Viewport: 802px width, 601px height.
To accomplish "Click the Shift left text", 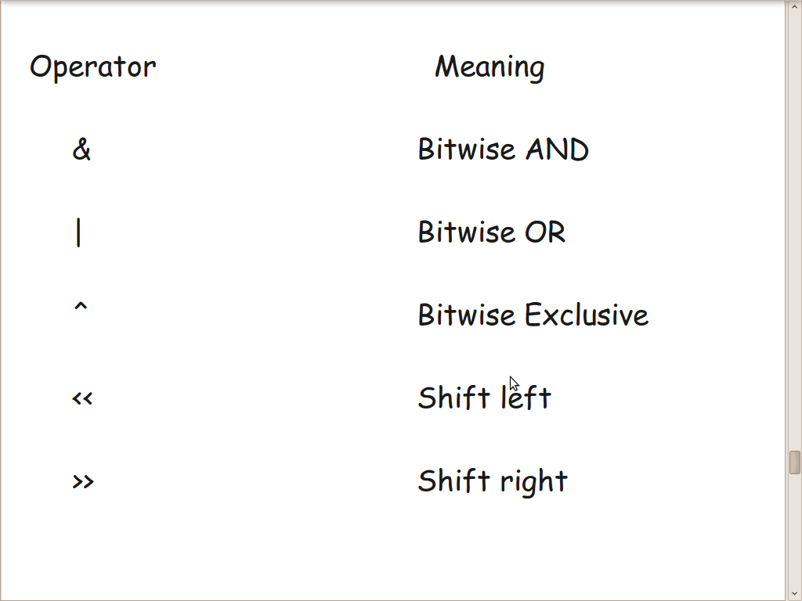I will click(x=484, y=398).
